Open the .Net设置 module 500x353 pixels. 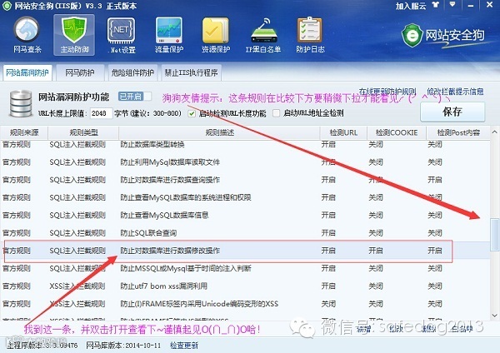(x=122, y=35)
